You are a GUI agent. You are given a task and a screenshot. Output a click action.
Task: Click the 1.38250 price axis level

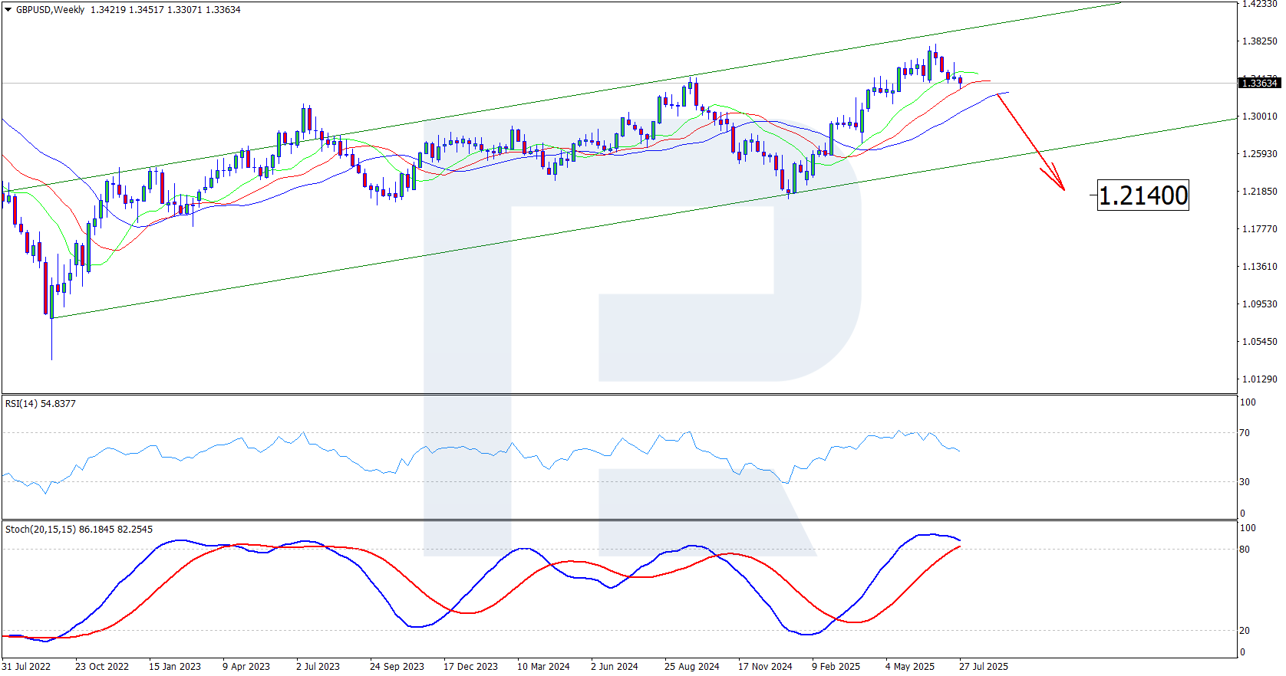point(1260,41)
